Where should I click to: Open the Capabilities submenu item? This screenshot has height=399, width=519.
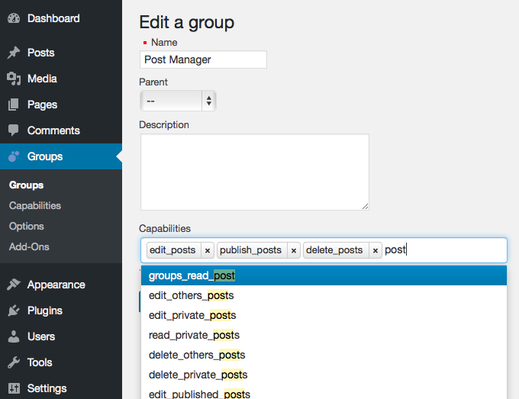click(35, 205)
